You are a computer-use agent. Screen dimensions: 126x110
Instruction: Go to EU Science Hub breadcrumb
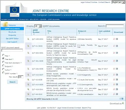[x=23, y=19]
